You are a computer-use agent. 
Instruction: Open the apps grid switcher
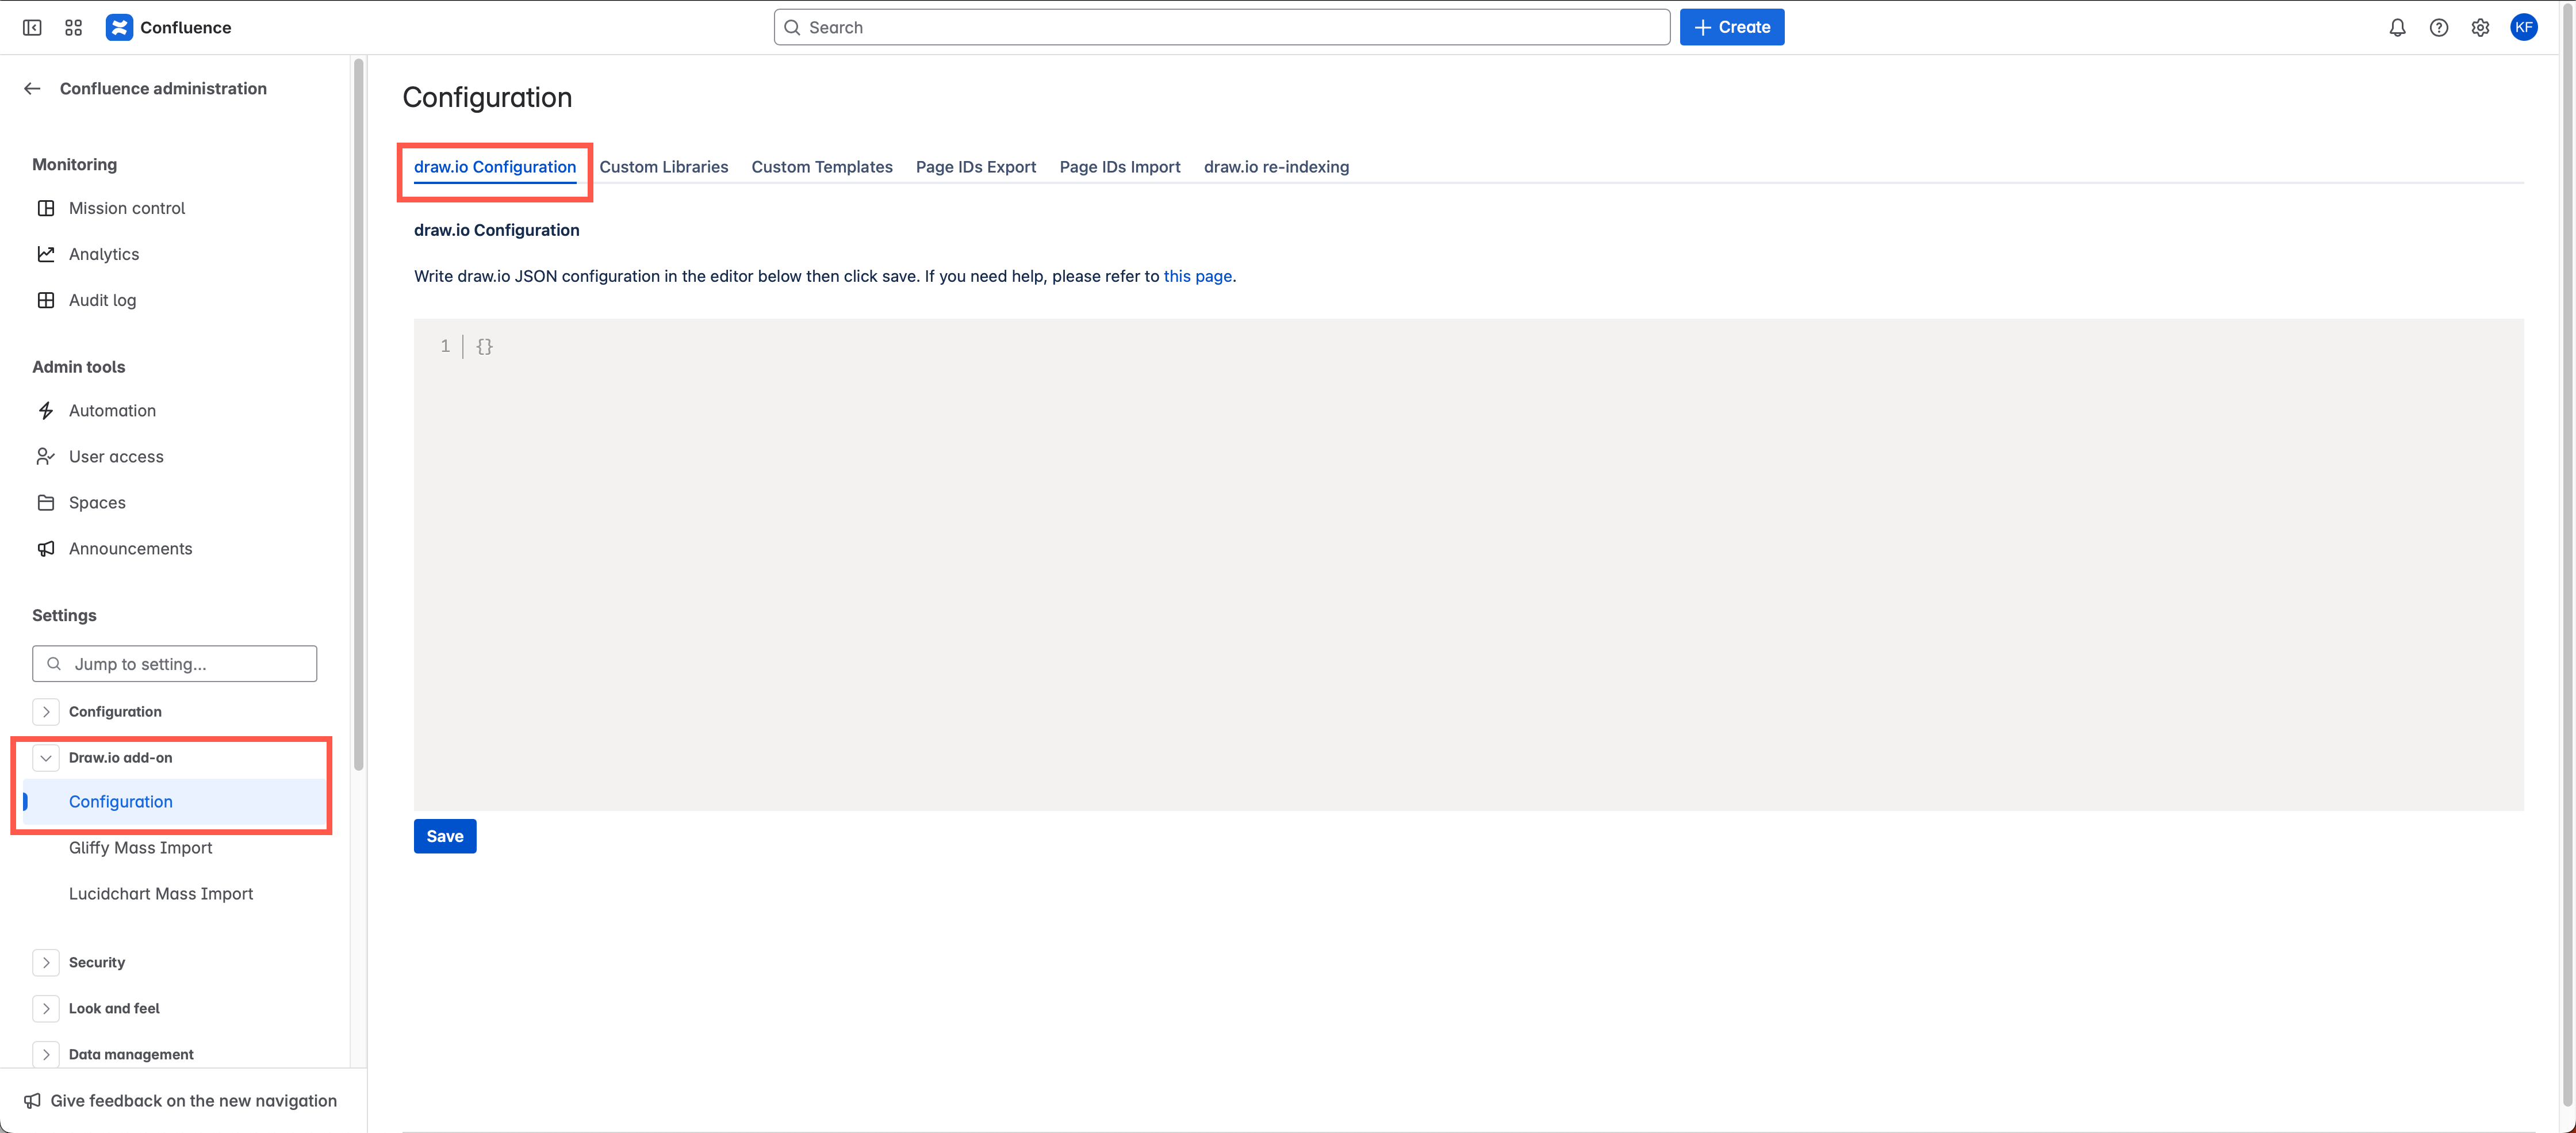(72, 27)
